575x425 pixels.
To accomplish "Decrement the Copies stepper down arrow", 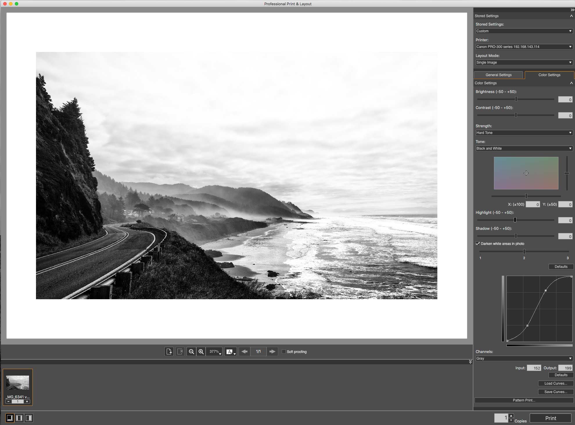I will pyautogui.click(x=511, y=420).
